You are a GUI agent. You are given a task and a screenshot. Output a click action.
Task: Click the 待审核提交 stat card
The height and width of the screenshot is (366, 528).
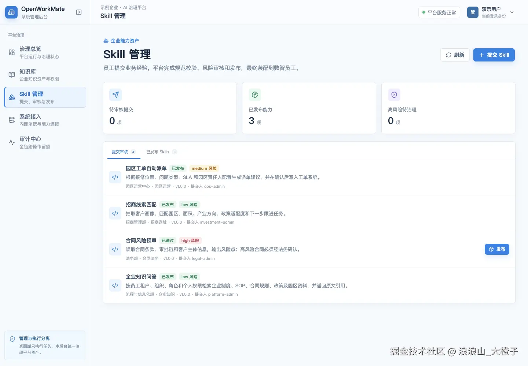coord(170,108)
